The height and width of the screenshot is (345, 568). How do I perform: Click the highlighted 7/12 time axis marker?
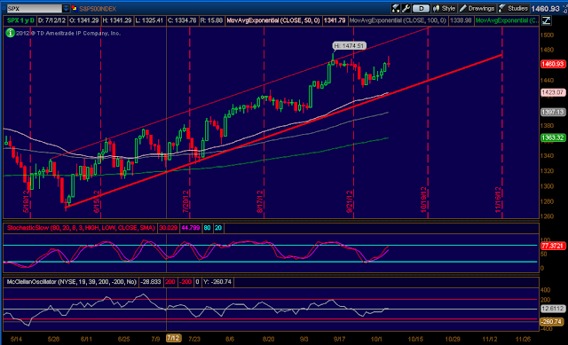173,338
